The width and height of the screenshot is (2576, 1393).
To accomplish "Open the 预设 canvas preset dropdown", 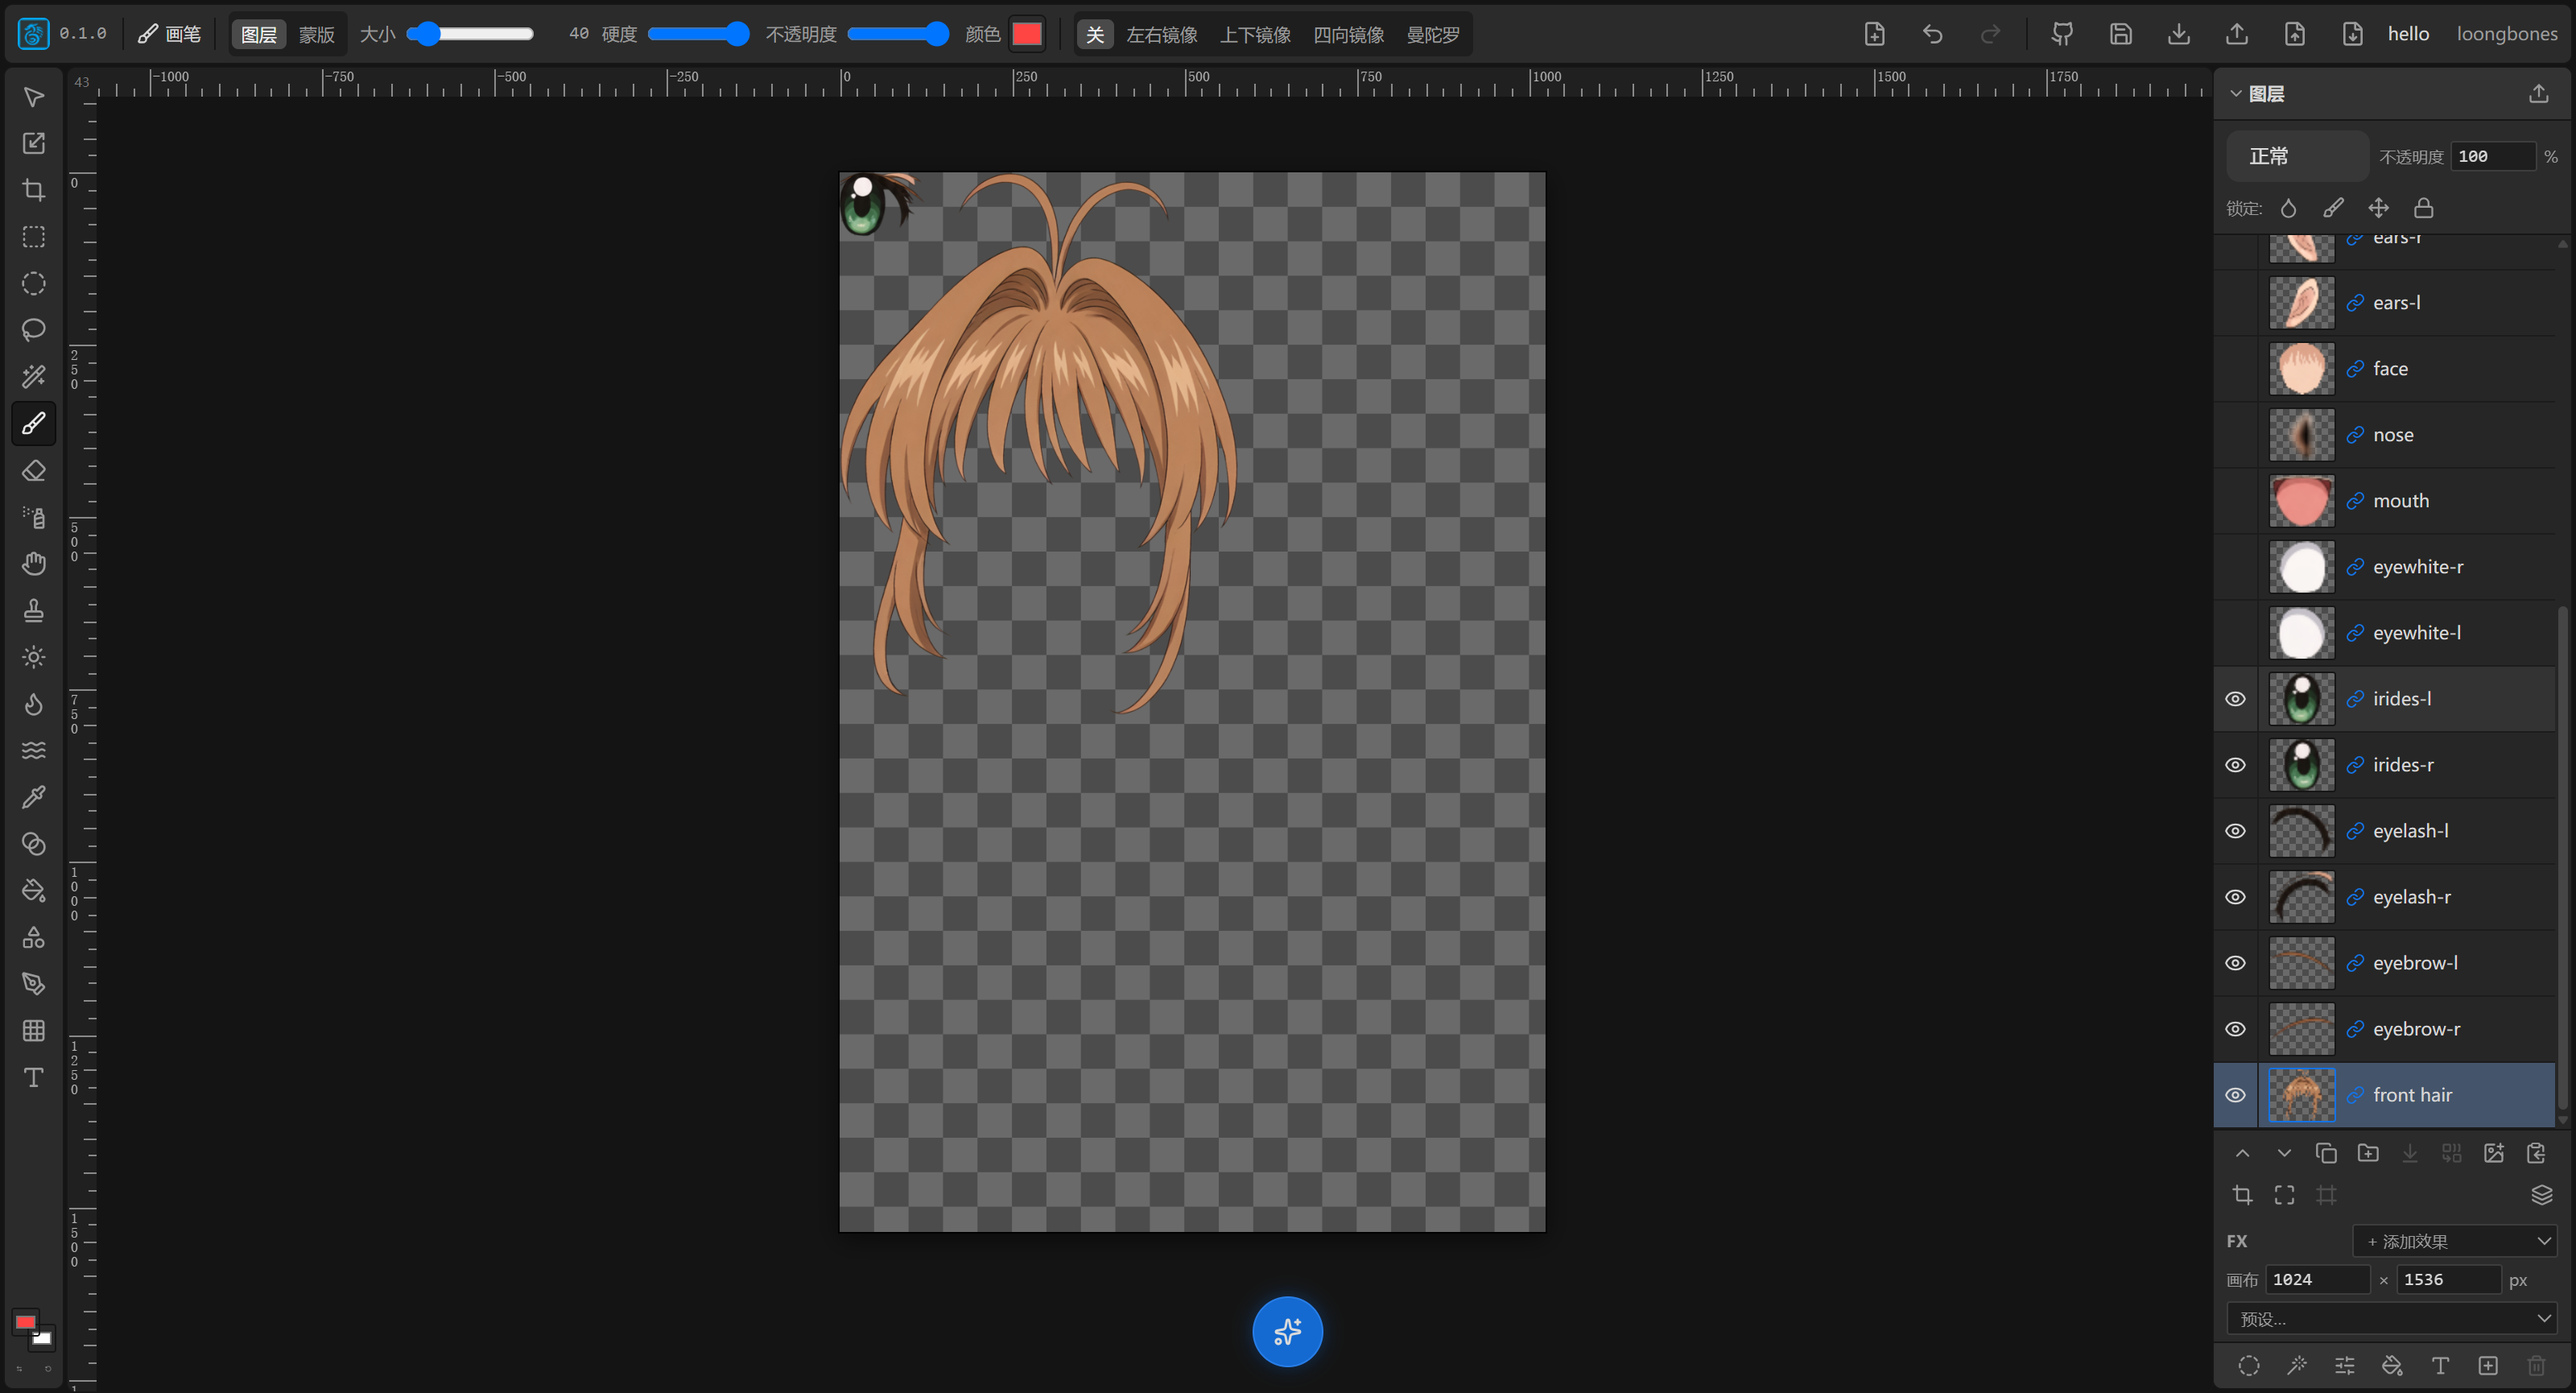I will pyautogui.click(x=2392, y=1319).
